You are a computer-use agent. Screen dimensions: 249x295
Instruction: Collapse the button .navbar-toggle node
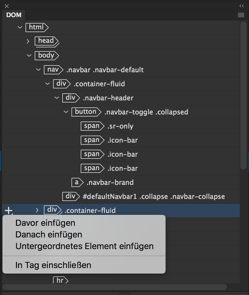pyautogui.click(x=66, y=112)
